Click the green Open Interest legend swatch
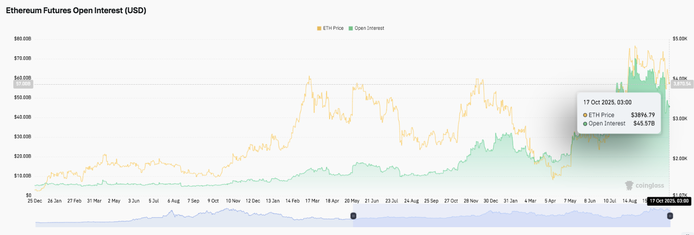 351,28
